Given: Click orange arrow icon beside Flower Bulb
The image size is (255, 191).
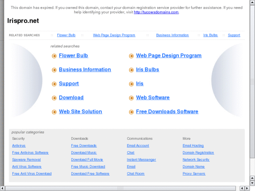Looking at the screenshot, I should point(54,56).
